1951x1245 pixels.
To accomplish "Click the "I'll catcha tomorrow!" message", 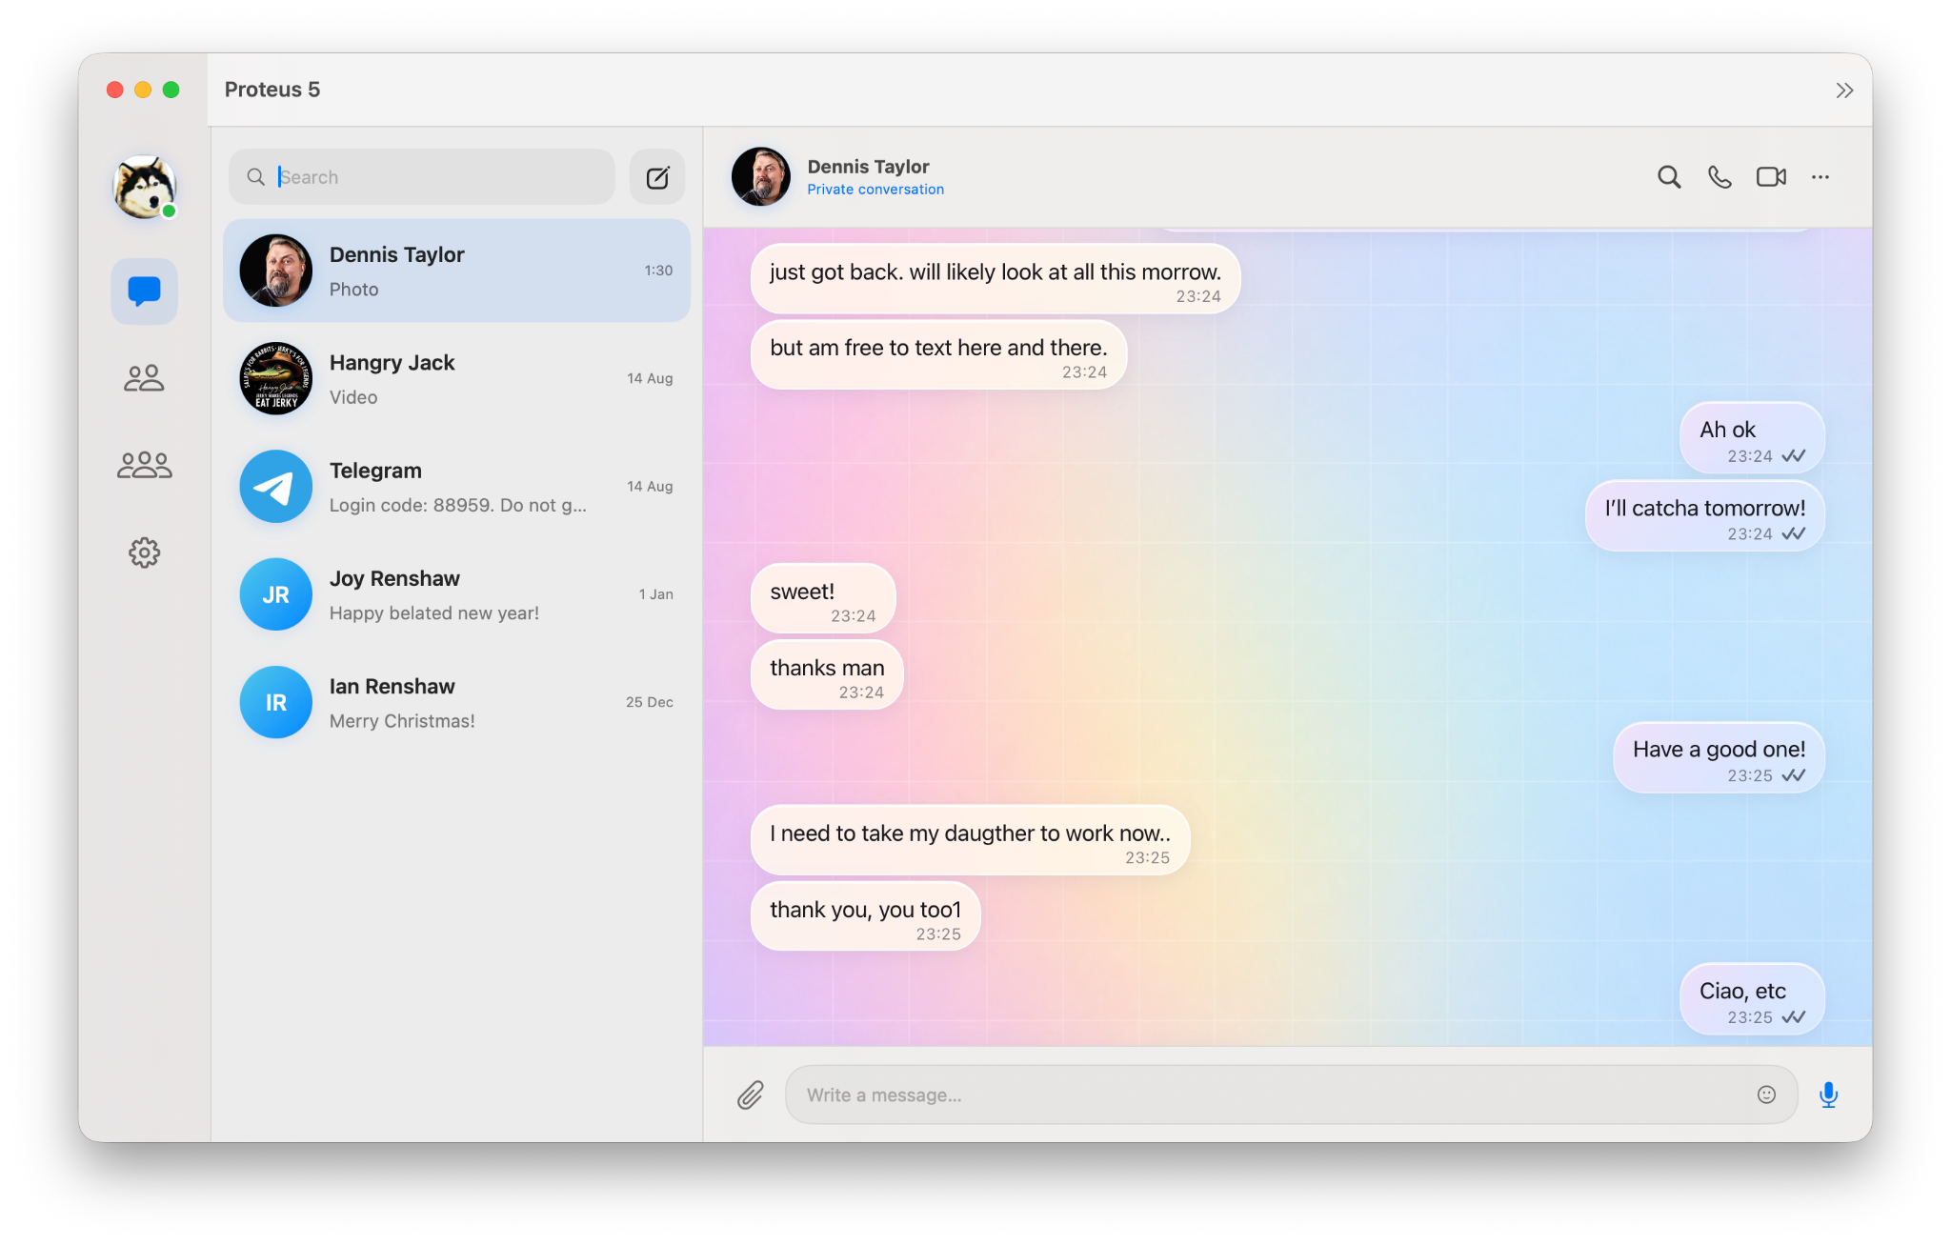I will tap(1704, 517).
